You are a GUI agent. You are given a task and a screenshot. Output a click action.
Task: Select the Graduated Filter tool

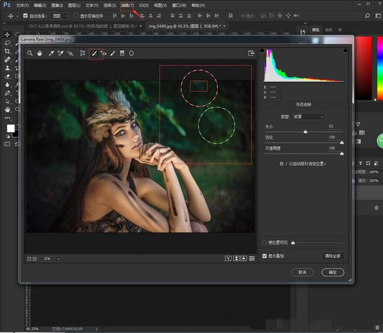tap(122, 53)
